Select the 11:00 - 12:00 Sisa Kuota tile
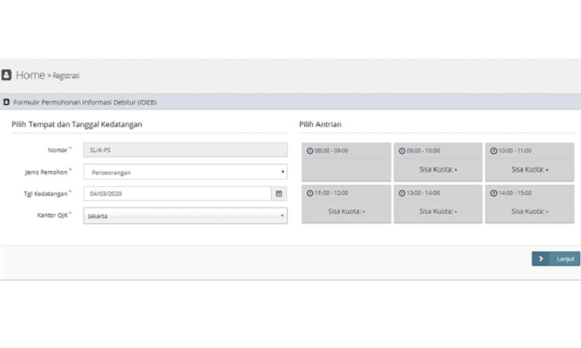The image size is (581, 348). (346, 204)
